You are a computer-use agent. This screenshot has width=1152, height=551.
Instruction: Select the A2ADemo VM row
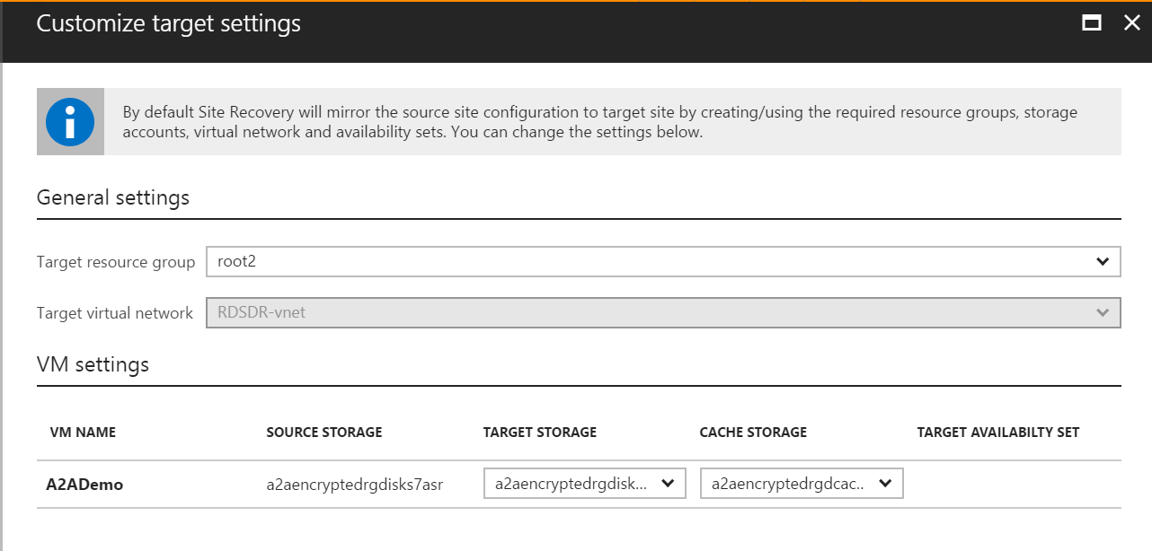(x=579, y=485)
